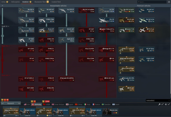The height and width of the screenshot is (117, 171).
Task: Click the Tornado IDS ASSTA1 card
Action: 66,79
